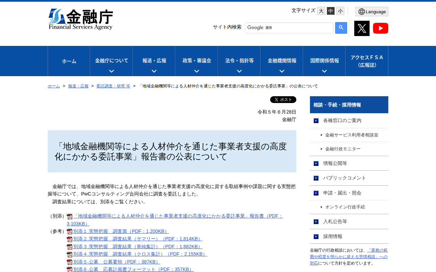
Task: Open the FSA X (Twitter) account icon
Action: pyautogui.click(x=362, y=28)
